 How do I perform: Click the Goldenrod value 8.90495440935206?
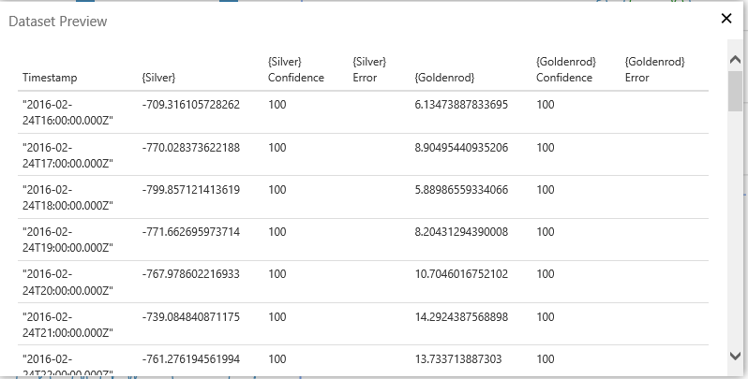coord(461,148)
